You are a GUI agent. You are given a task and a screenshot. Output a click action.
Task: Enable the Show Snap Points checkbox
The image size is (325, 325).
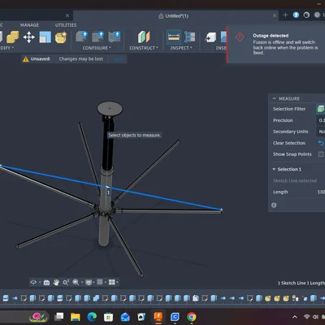[321, 154]
